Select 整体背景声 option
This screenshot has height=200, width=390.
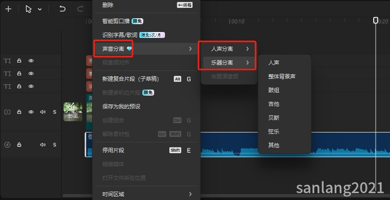pyautogui.click(x=285, y=76)
